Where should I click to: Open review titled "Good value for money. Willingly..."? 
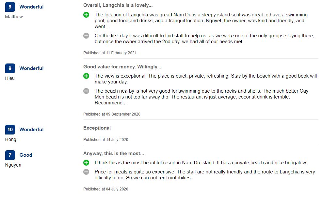tap(122, 67)
